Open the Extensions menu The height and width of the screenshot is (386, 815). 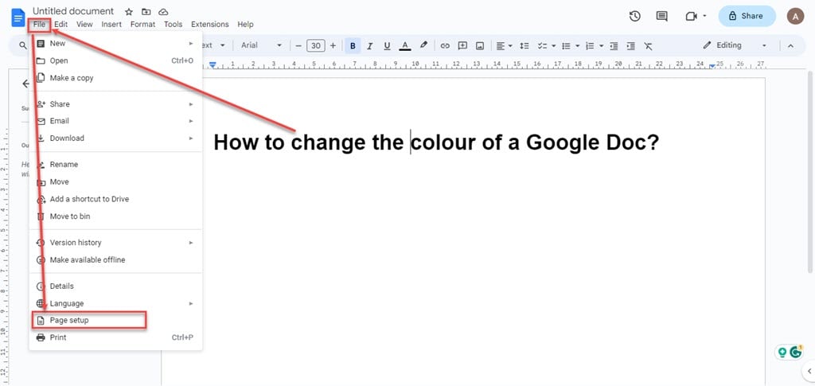click(x=210, y=24)
